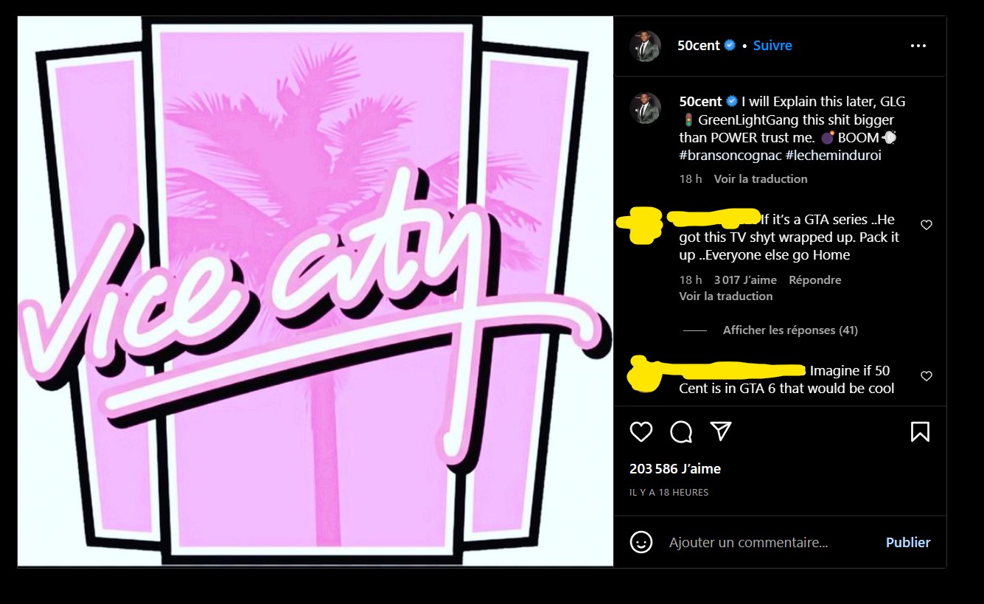Translate the caption with Voir la traduction
Viewport: 984px width, 604px height.
coord(761,179)
